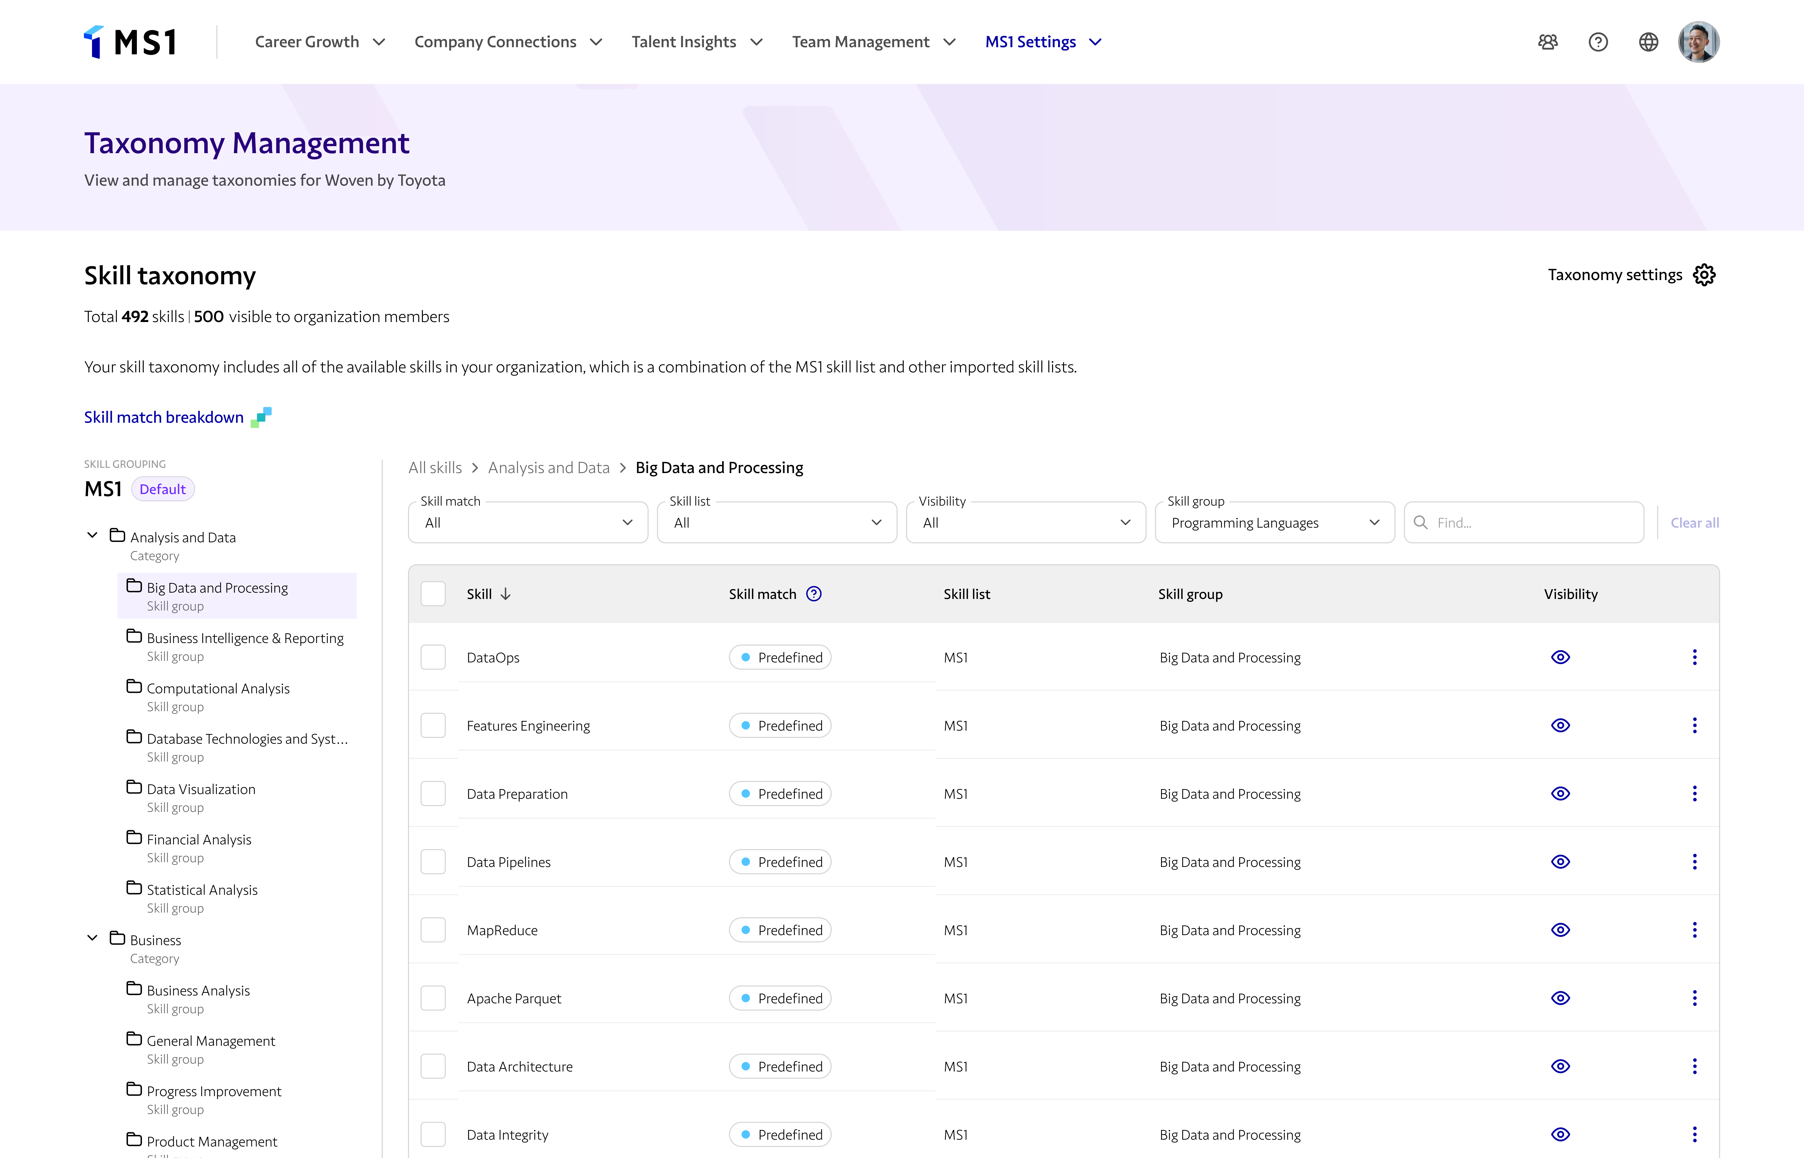Check the DataOps row checkbox
This screenshot has height=1158, width=1804.
[433, 657]
